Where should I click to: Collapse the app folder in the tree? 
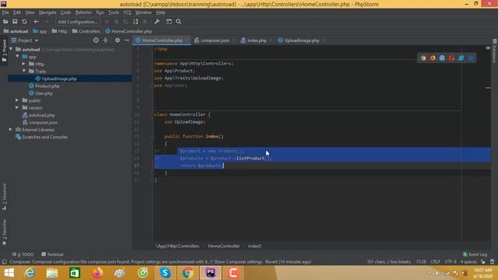17,57
